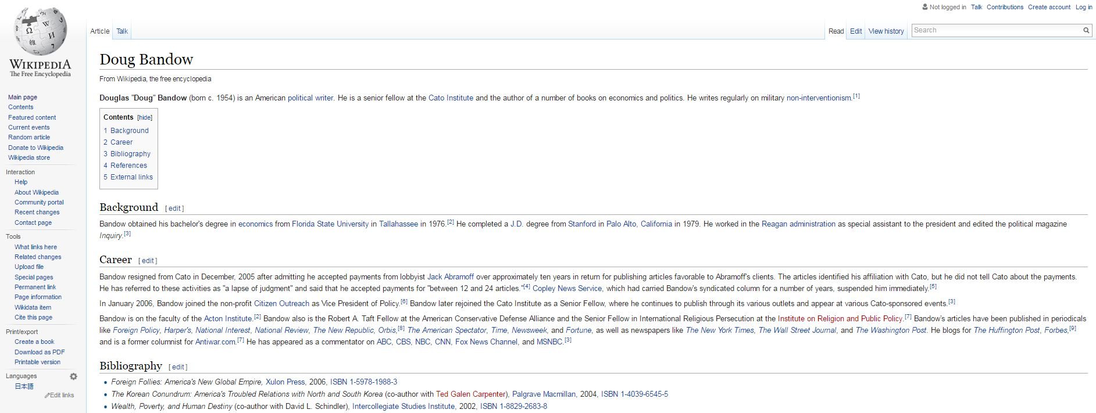Open Wikidata item link
The height and width of the screenshot is (413, 1096).
point(33,307)
